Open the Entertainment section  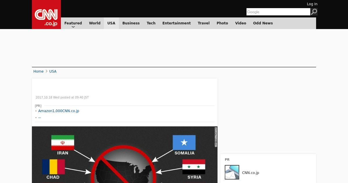(x=177, y=23)
